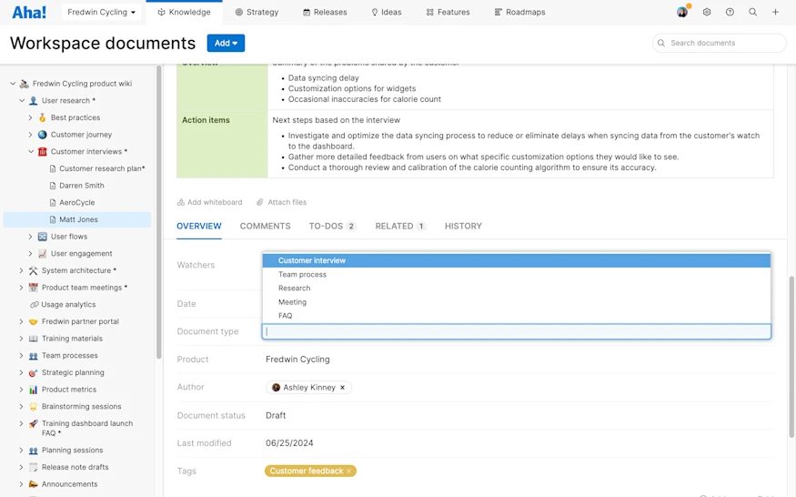Expand the Customer journey folder

[x=30, y=135]
